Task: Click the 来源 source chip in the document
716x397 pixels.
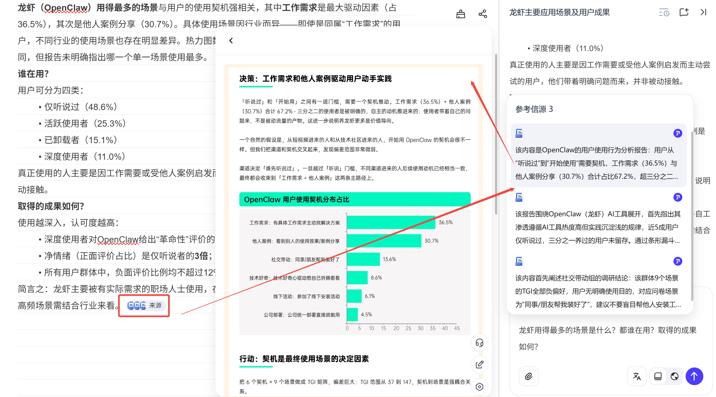Action: [x=146, y=305]
